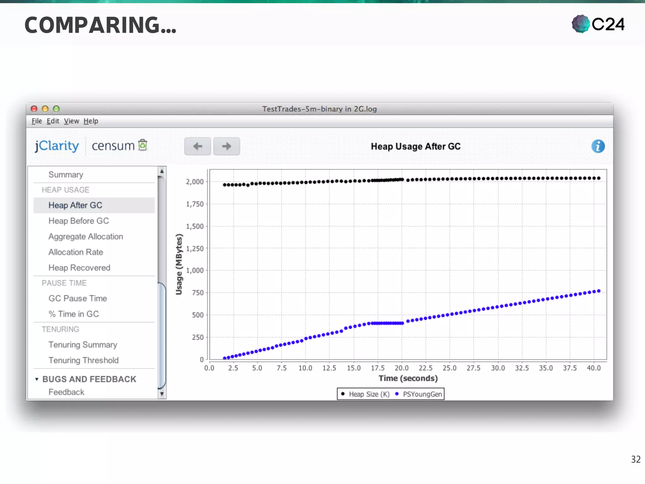Click the sidebar scroll up arrow
The image size is (645, 484).
click(162, 171)
